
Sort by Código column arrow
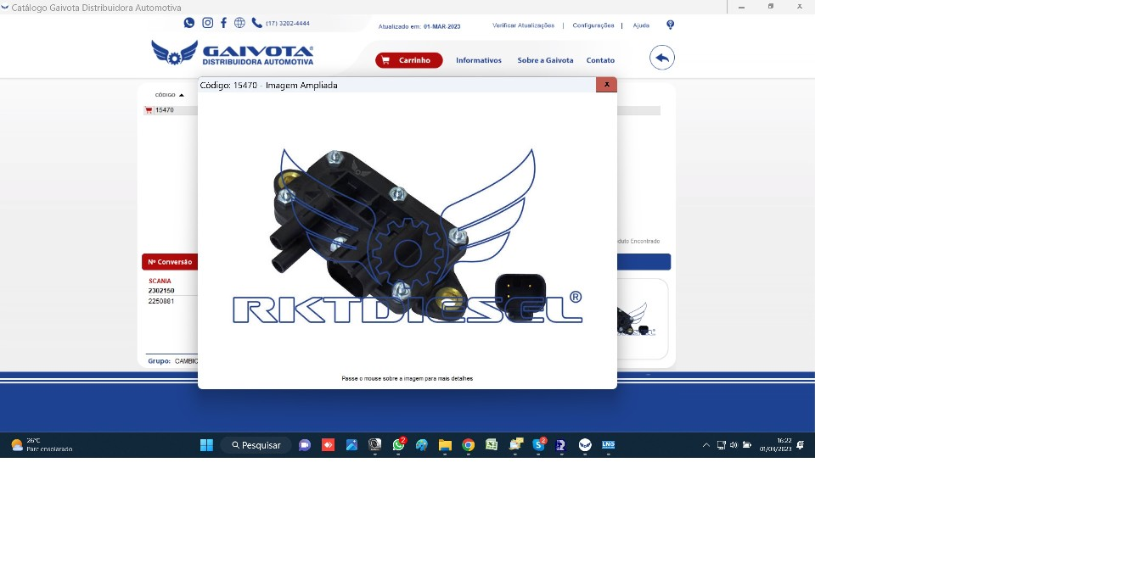pos(182,95)
